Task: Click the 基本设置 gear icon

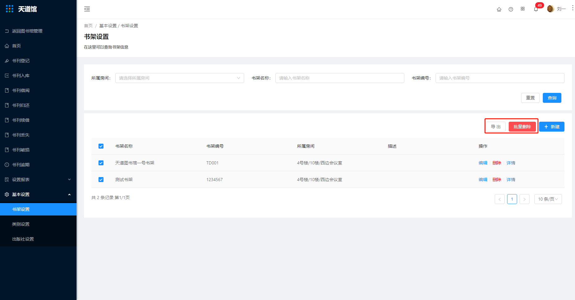Action: 7,194
